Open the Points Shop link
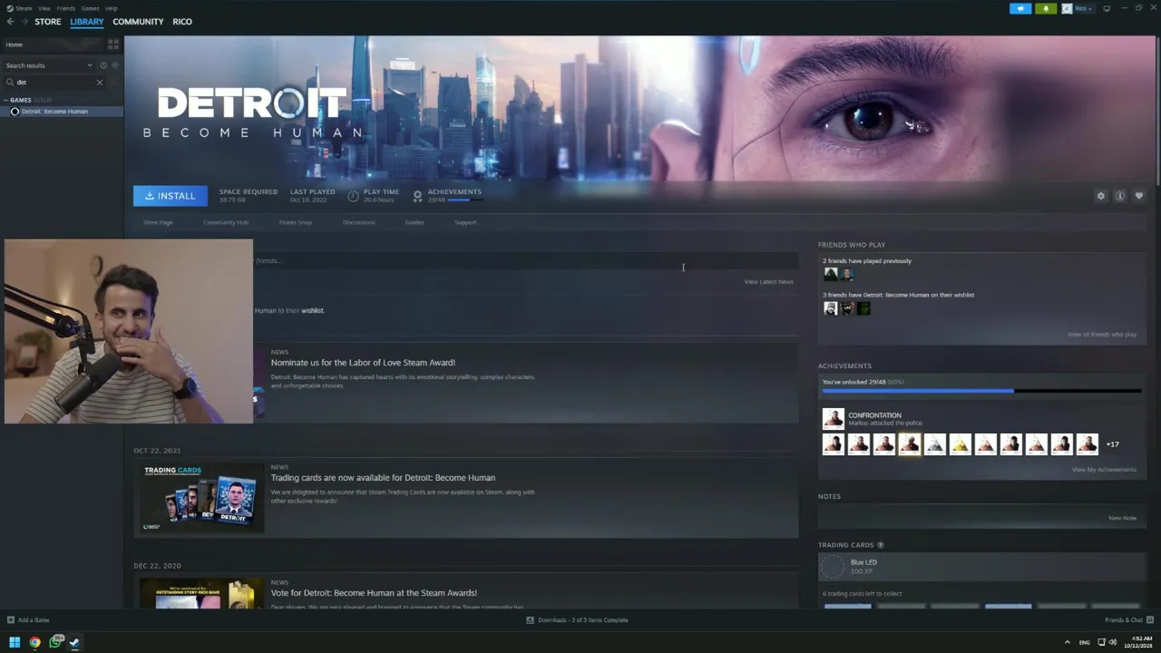 coord(296,222)
